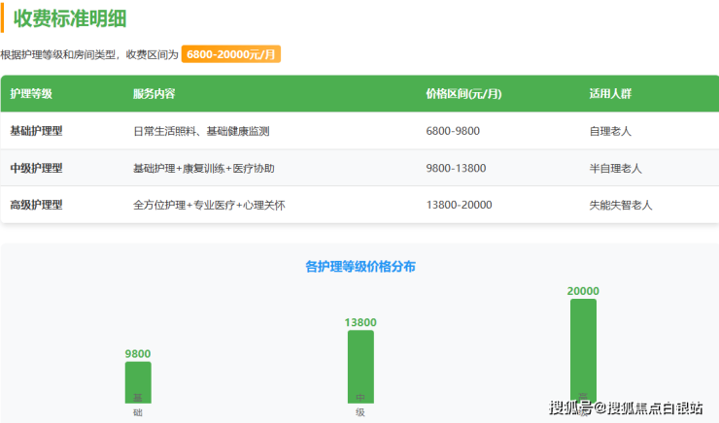Screen dimensions: 719x423
Task: Click the green bar labeled 13800
Action: click(360, 366)
